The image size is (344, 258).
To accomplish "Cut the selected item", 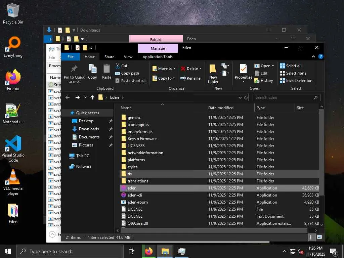I will (121, 66).
